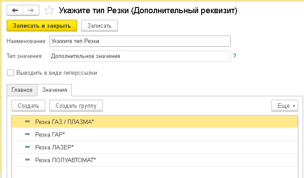This screenshot has height=178, width=304.
Task: Click the Записать button
Action: (x=99, y=26)
